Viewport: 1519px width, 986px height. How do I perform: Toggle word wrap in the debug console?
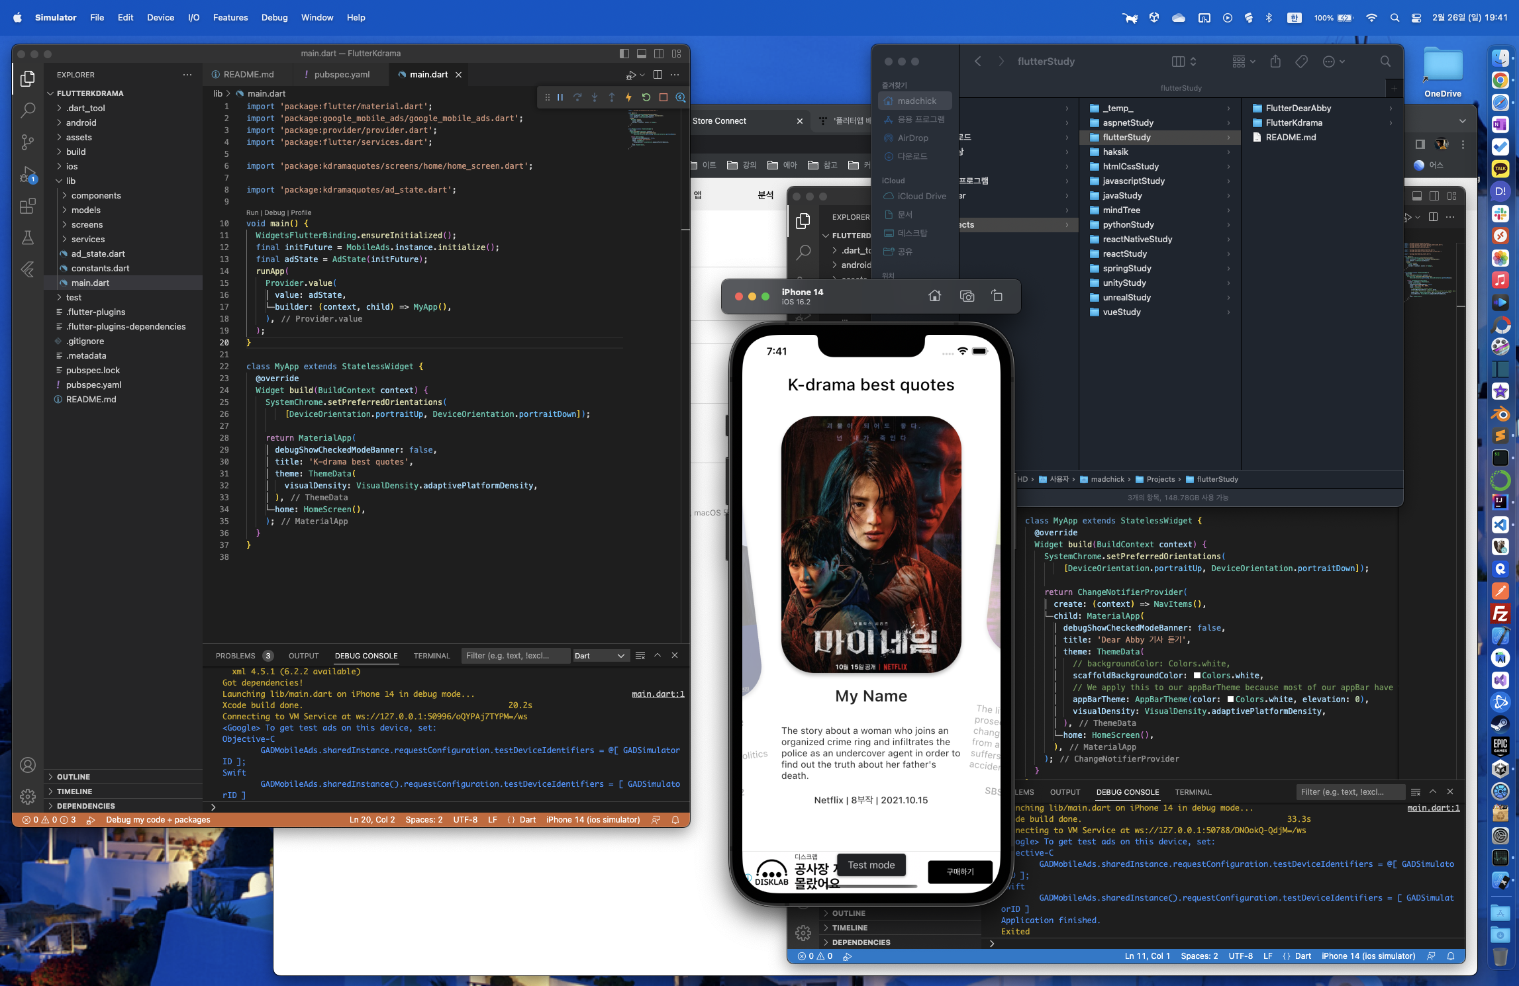(640, 655)
